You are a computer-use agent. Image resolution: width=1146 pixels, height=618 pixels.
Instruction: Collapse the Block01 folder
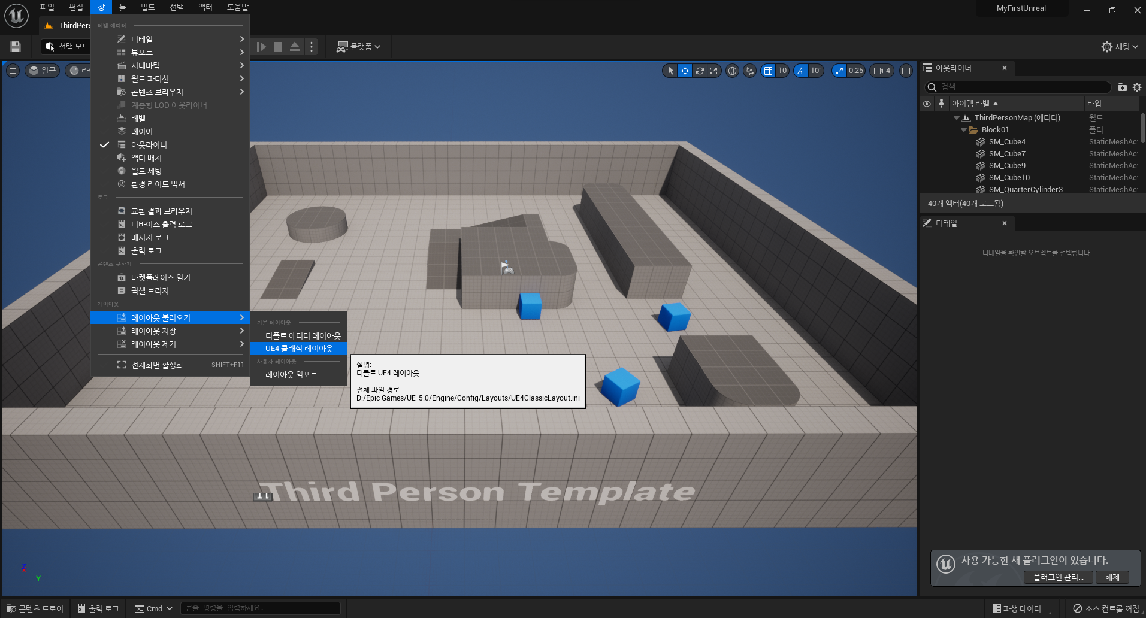pos(964,130)
